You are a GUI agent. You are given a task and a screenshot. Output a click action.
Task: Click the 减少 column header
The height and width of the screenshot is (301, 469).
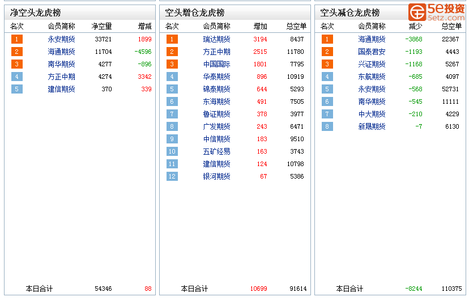(x=415, y=26)
